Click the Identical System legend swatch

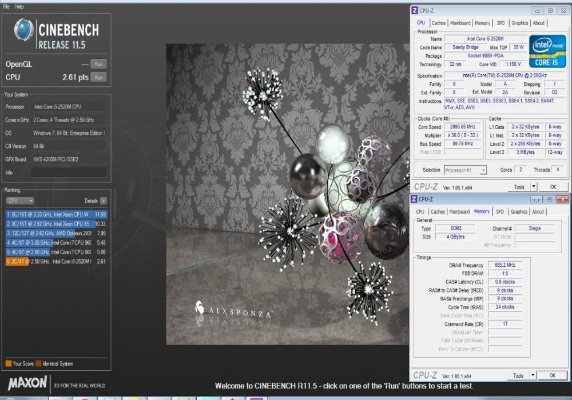point(38,363)
